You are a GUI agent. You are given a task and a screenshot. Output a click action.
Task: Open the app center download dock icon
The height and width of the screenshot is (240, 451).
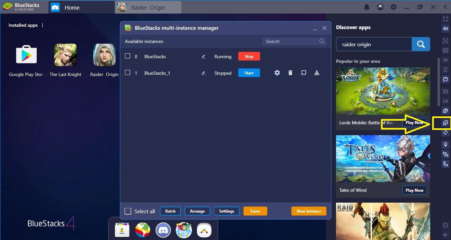[x=122, y=230]
